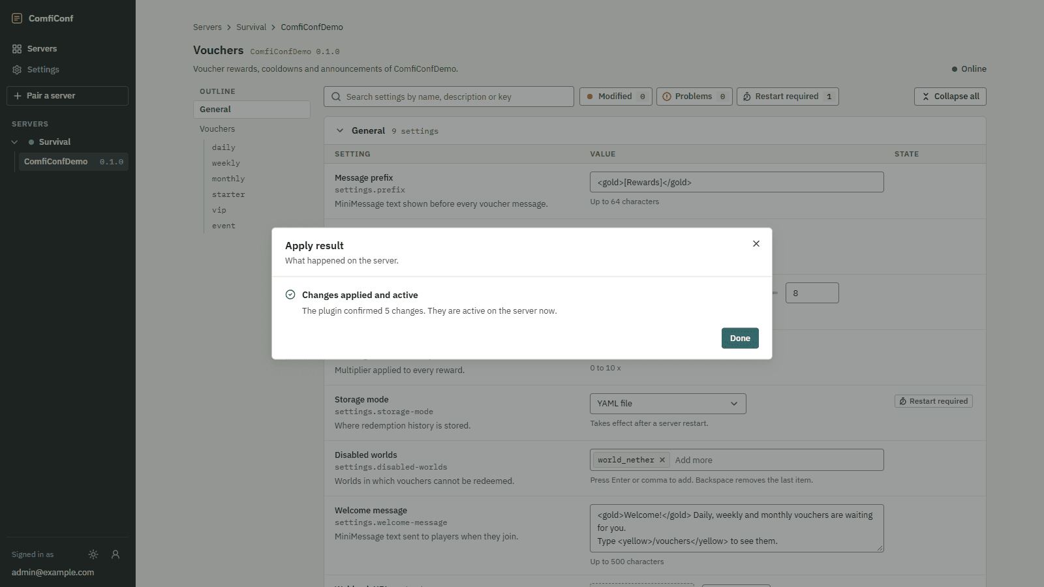Focus the search settings field

tap(449, 97)
